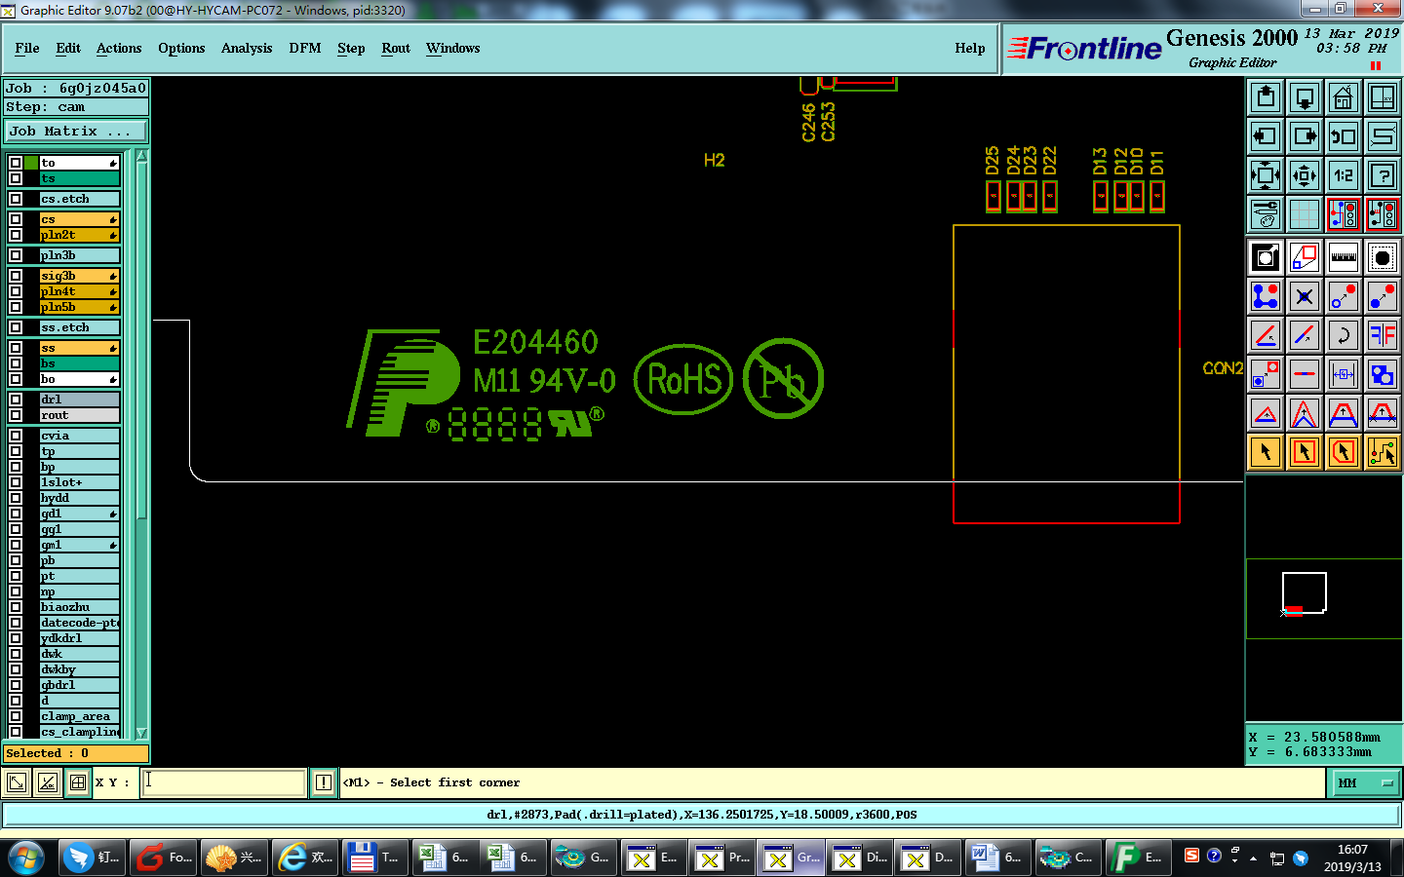The width and height of the screenshot is (1404, 877).
Task: Click the diagonal arrow icon at bottom left
Action: tap(17, 782)
